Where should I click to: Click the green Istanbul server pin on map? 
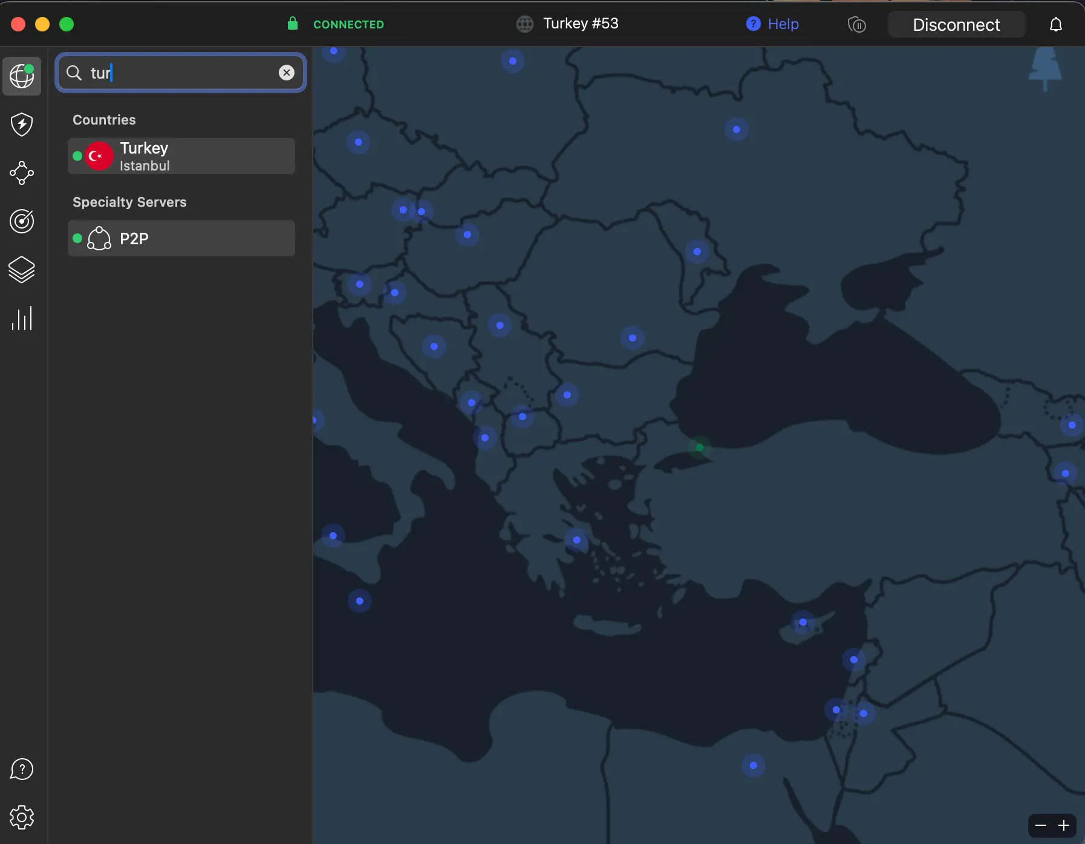(700, 447)
